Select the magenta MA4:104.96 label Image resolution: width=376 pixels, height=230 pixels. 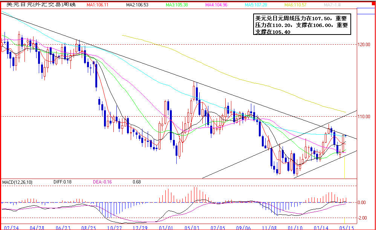tap(216, 5)
